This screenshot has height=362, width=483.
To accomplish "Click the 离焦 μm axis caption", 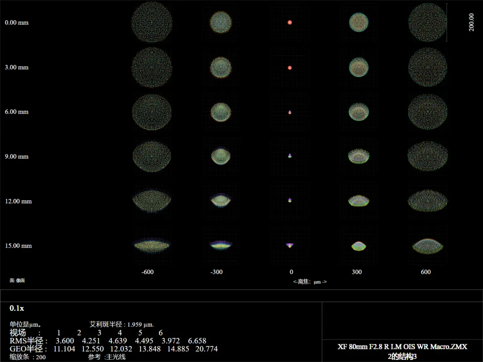I will pyautogui.click(x=310, y=282).
